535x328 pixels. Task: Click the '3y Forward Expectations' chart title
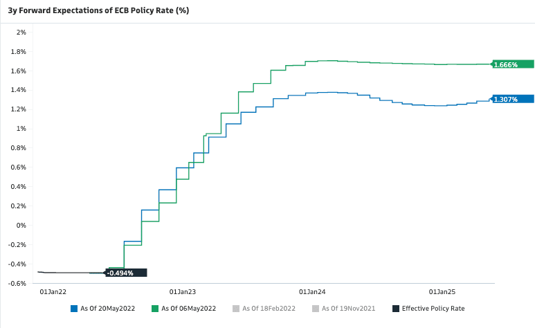(x=98, y=10)
